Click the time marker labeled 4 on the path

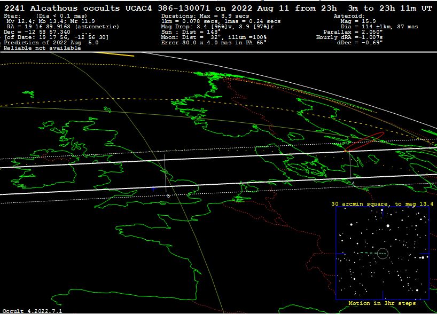(353, 183)
